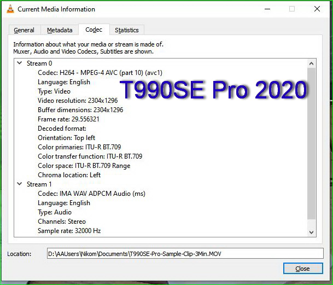Image resolution: width=333 pixels, height=285 pixels.
Task: Open the Metadata tab
Action: click(x=60, y=30)
